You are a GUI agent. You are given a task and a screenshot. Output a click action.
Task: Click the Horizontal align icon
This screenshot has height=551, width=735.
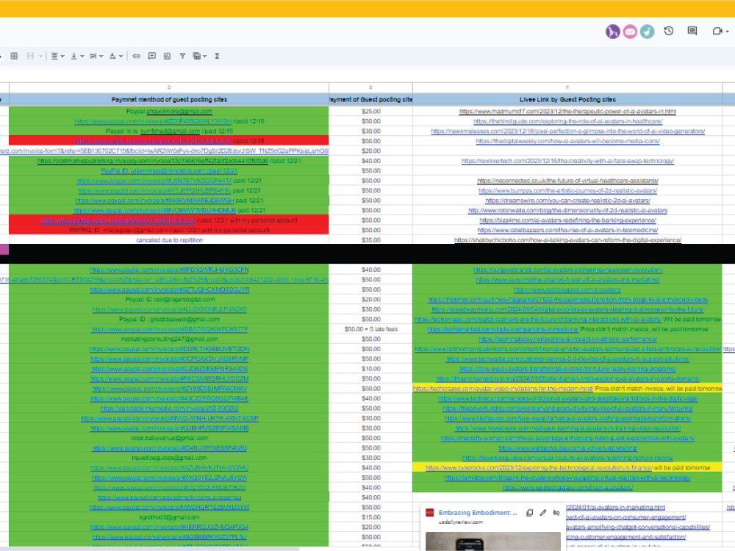click(x=55, y=56)
